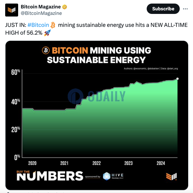Click the Bitcoin circle logo in chart title

46,50
